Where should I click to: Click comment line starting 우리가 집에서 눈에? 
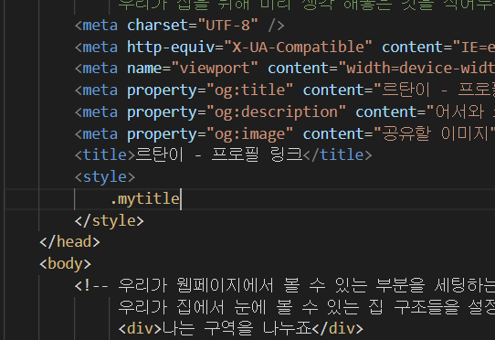pos(307,307)
